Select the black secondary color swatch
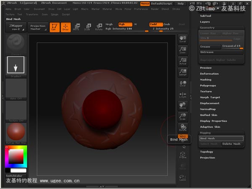 [8, 171]
